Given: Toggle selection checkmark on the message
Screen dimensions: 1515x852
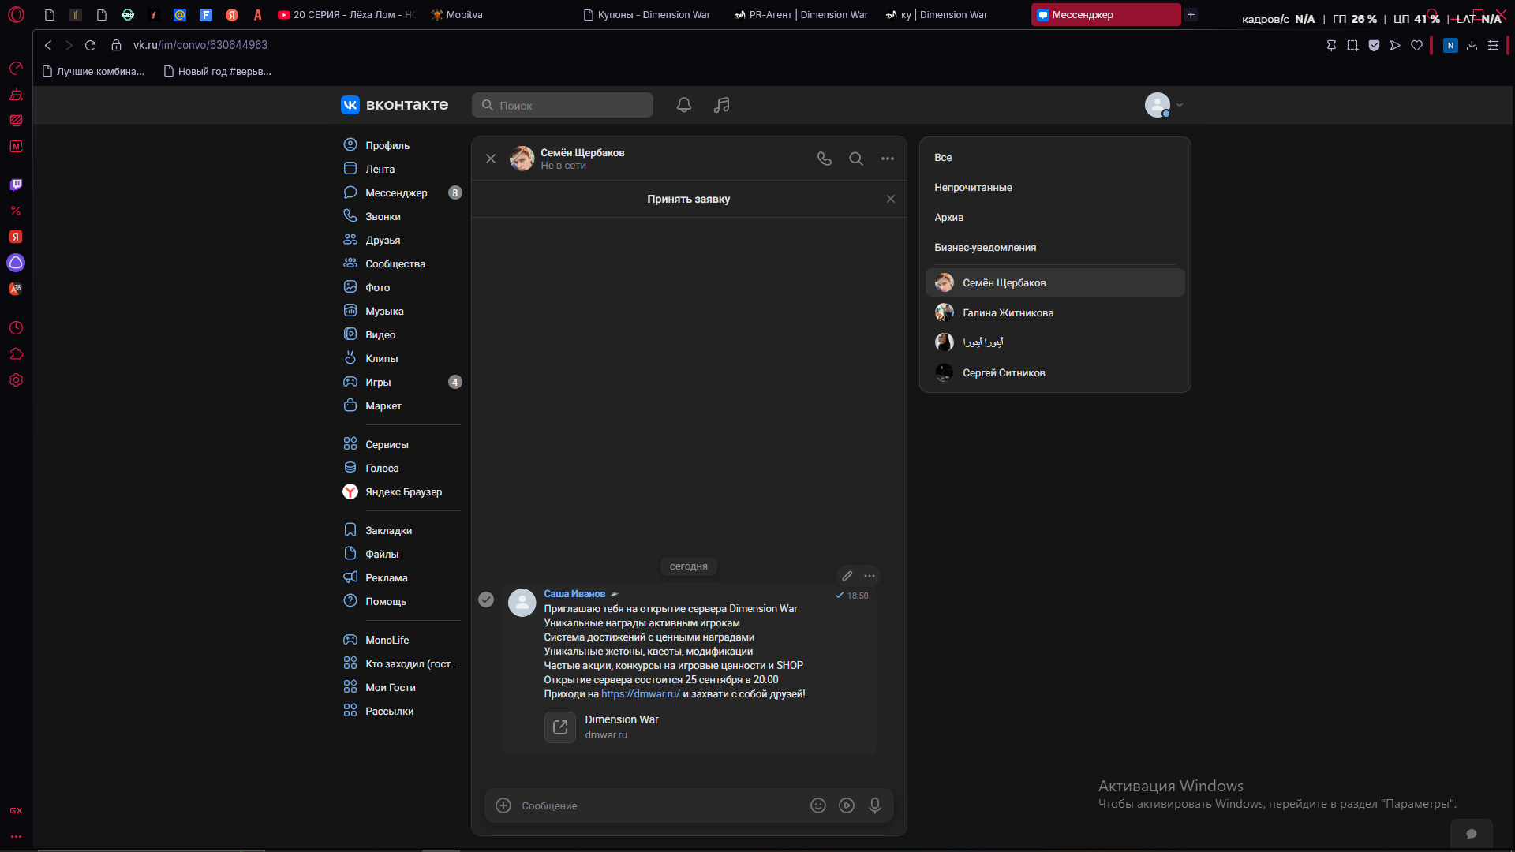Looking at the screenshot, I should point(486,600).
